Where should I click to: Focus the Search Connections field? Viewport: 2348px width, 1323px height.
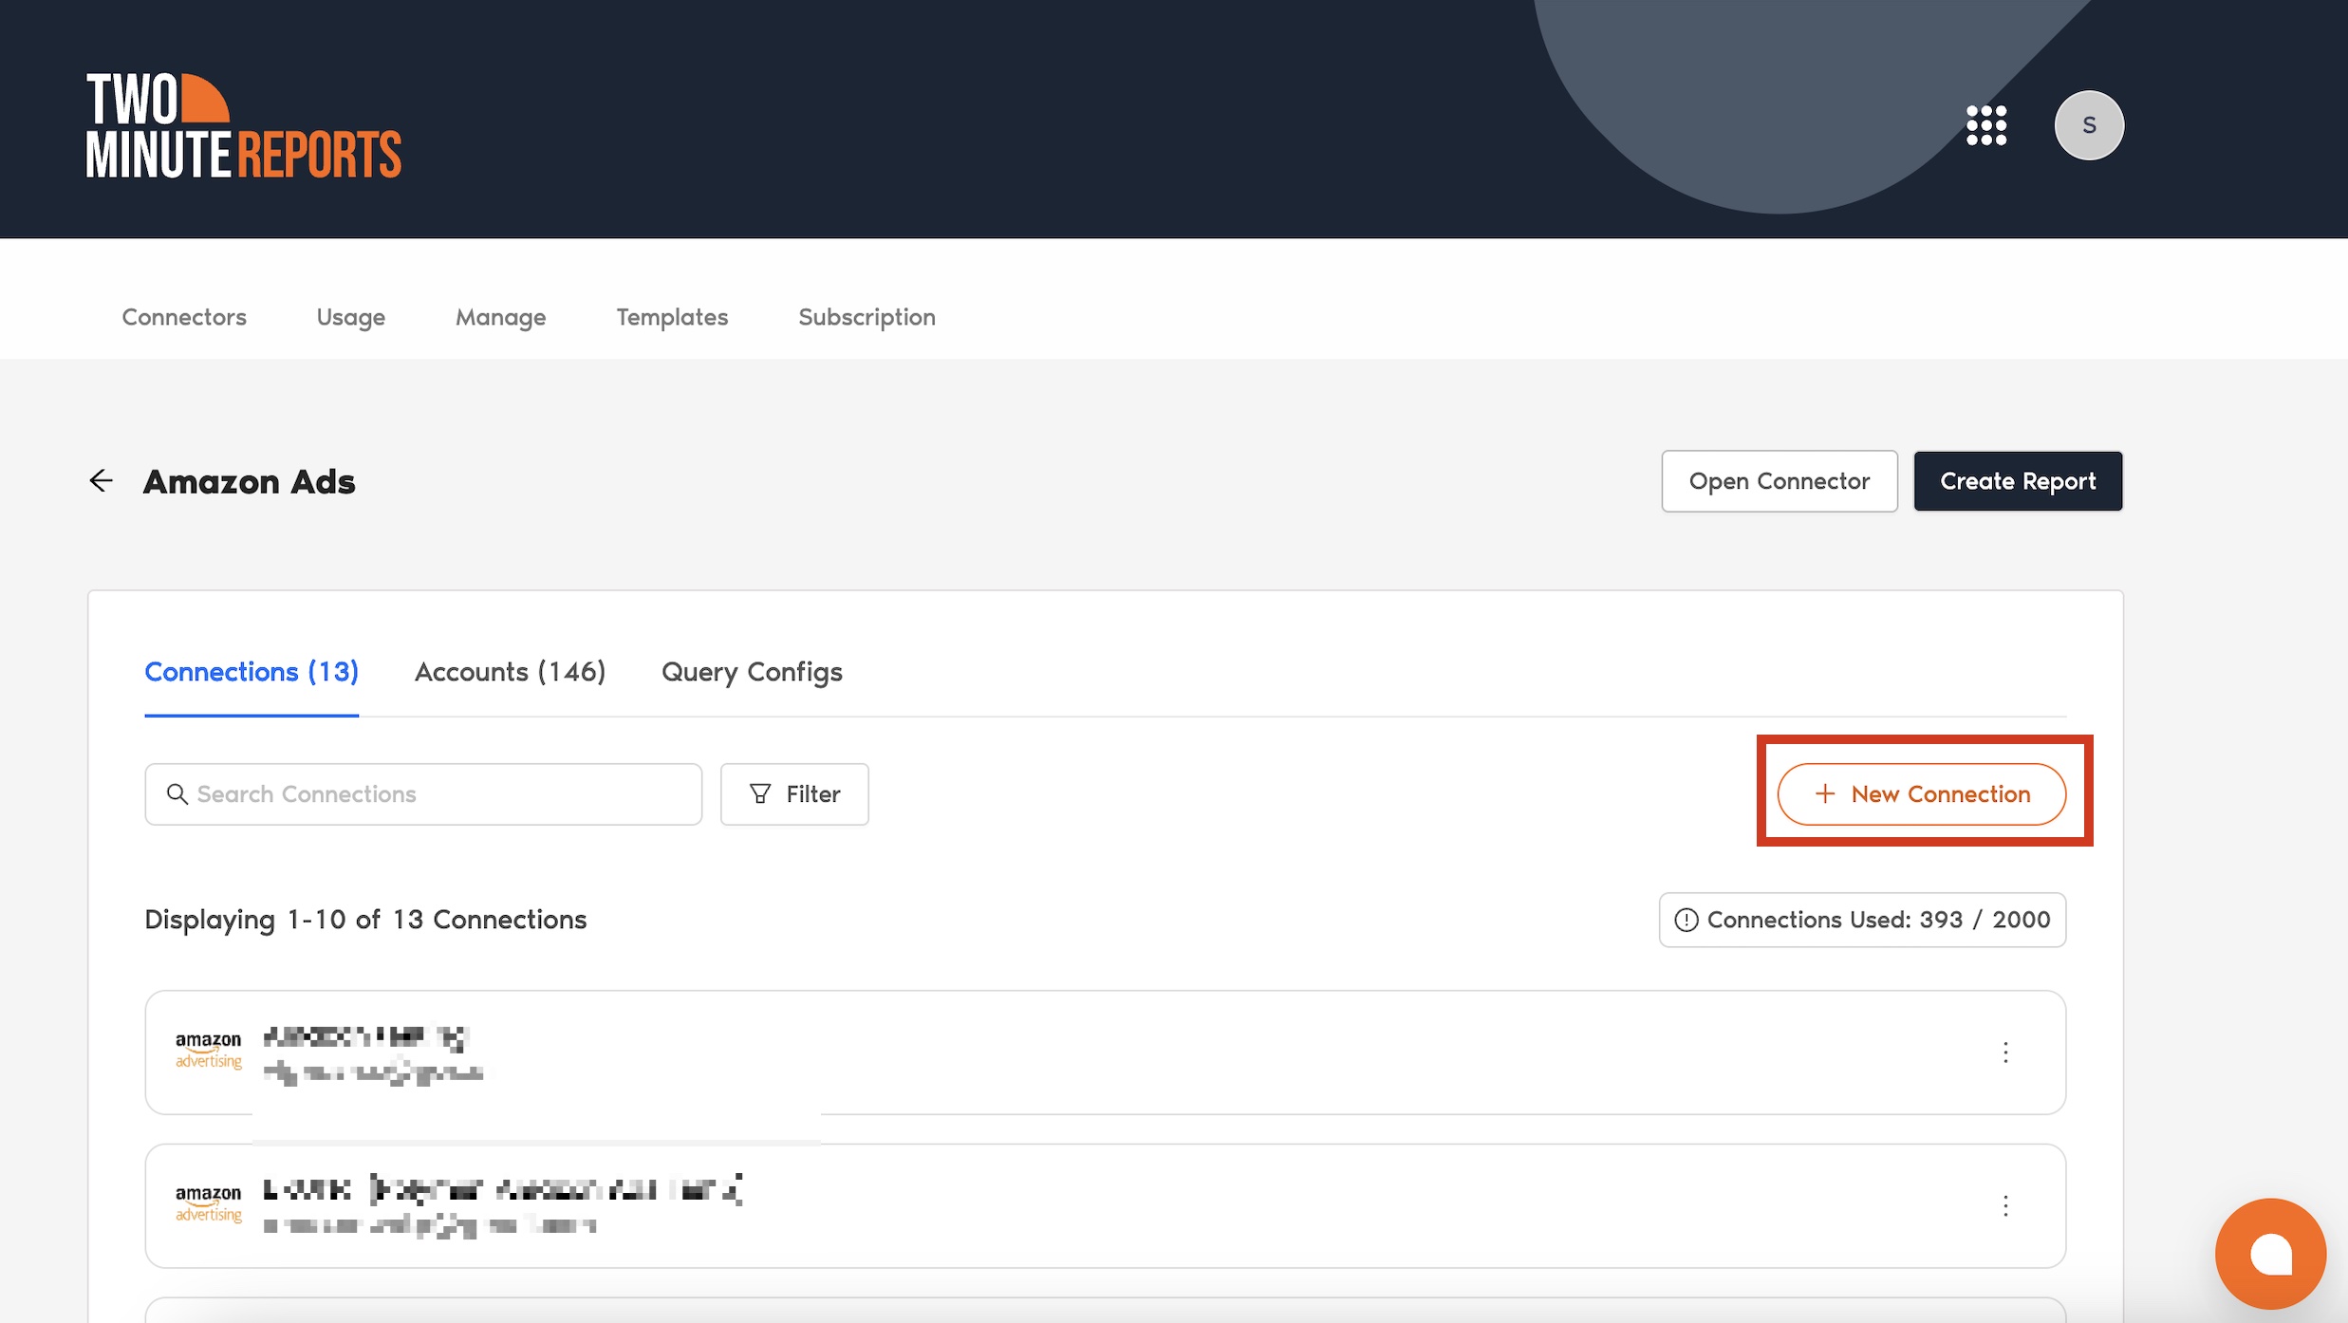tap(437, 794)
